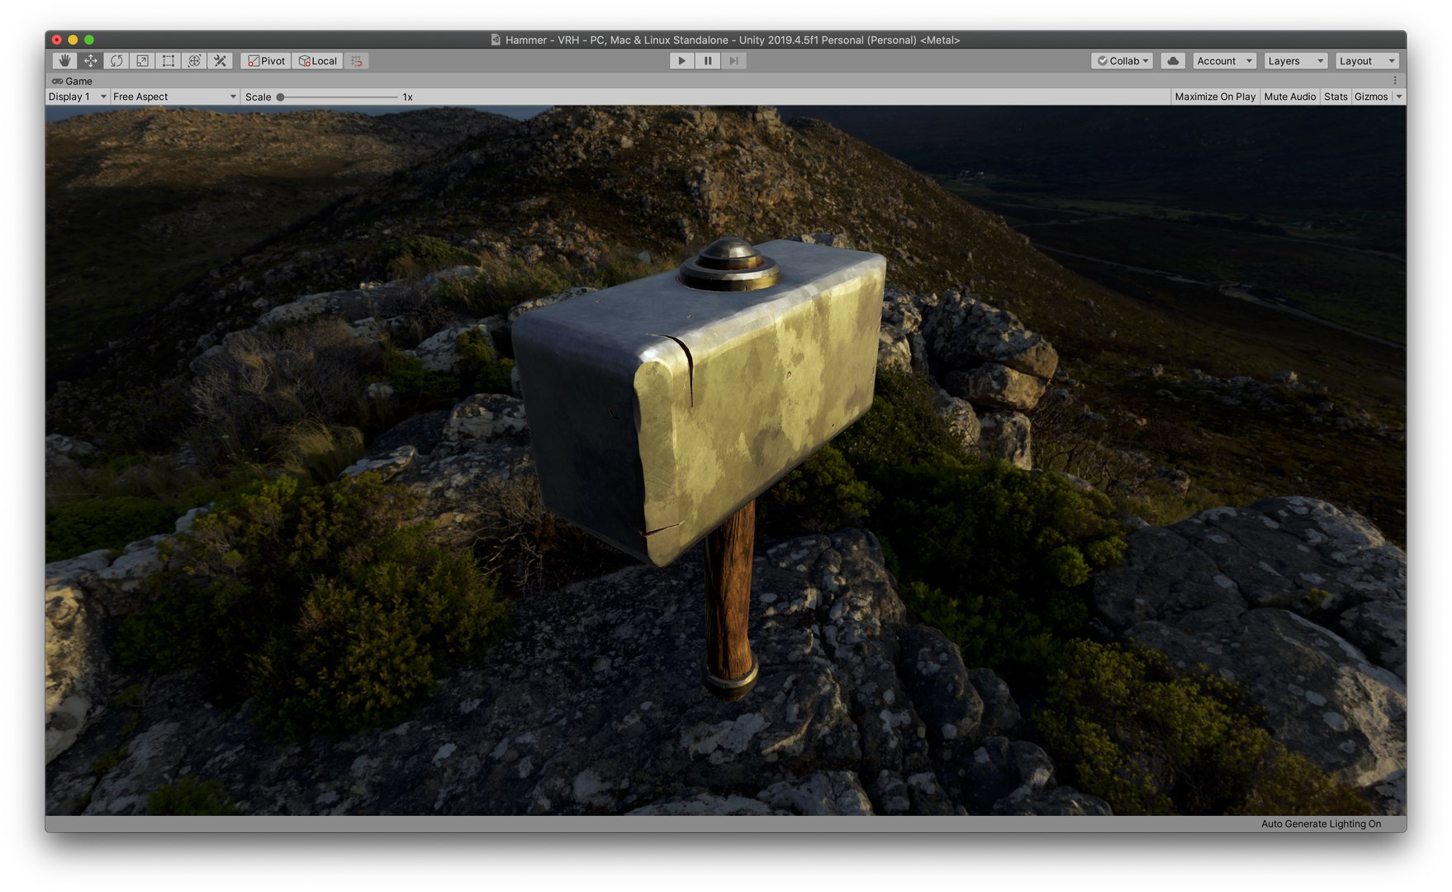
Task: Click Auto Generate Lighting On status
Action: pyautogui.click(x=1321, y=824)
